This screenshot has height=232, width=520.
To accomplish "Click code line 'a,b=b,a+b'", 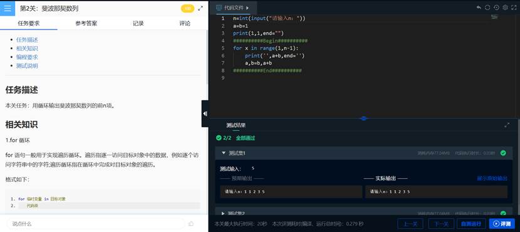I will click(258, 63).
